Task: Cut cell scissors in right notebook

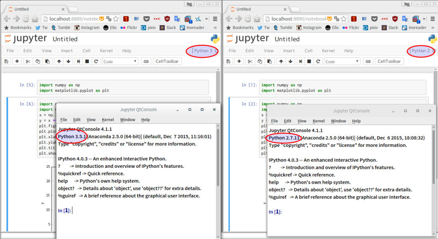Action: [x=250, y=61]
